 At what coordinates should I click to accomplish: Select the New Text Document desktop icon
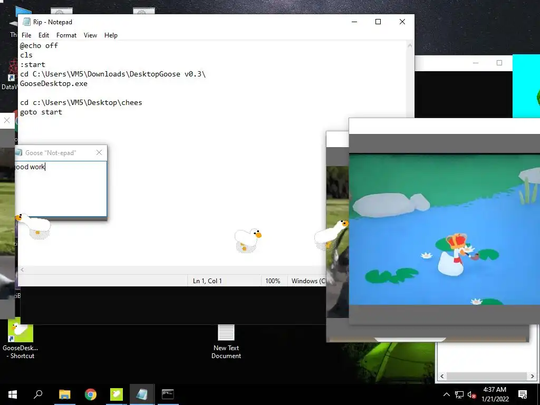[x=226, y=342]
